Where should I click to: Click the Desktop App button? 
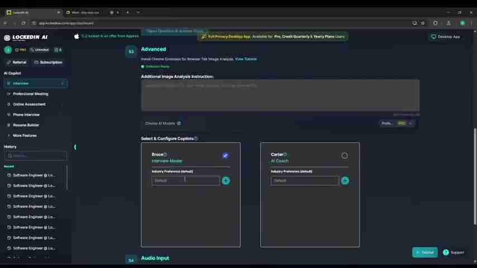point(445,37)
